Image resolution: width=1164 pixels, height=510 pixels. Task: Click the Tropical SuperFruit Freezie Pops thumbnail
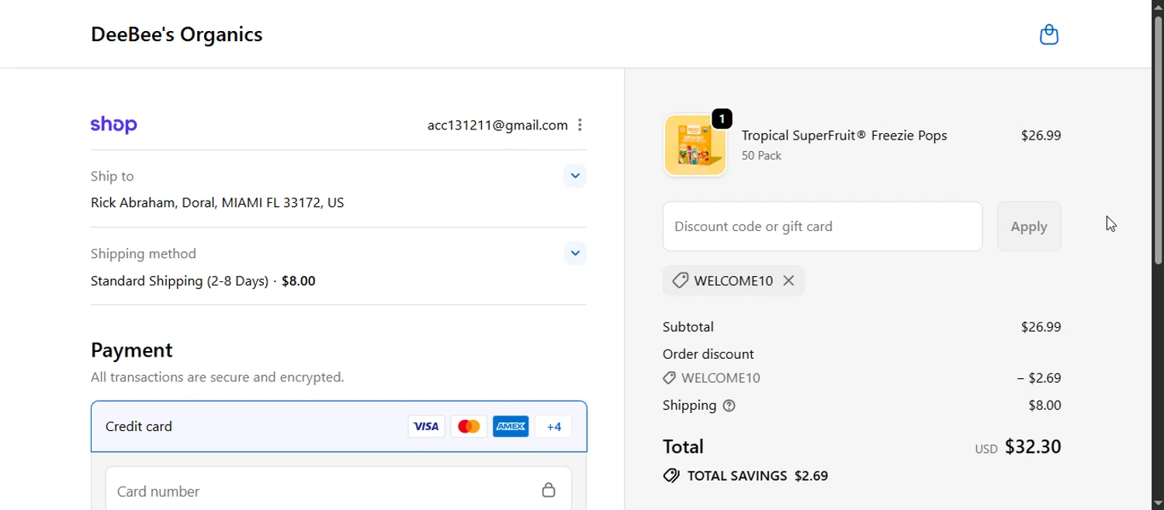click(695, 146)
